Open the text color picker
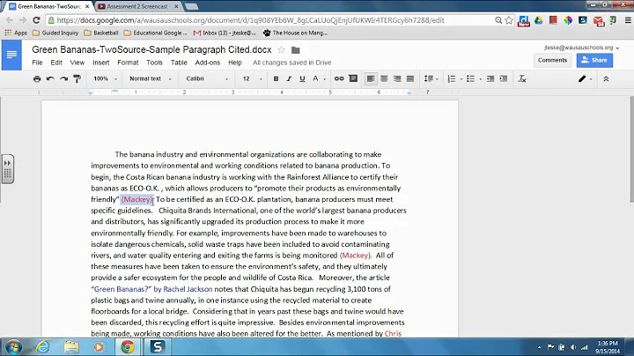This screenshot has width=634, height=356. pos(318,79)
